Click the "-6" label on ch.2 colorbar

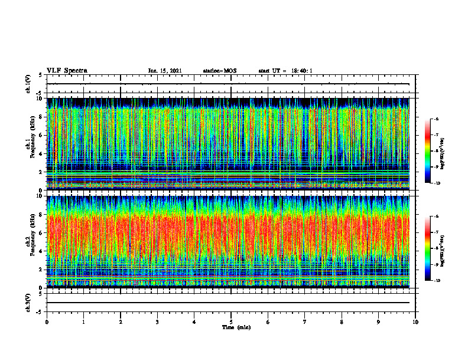tap(436, 216)
